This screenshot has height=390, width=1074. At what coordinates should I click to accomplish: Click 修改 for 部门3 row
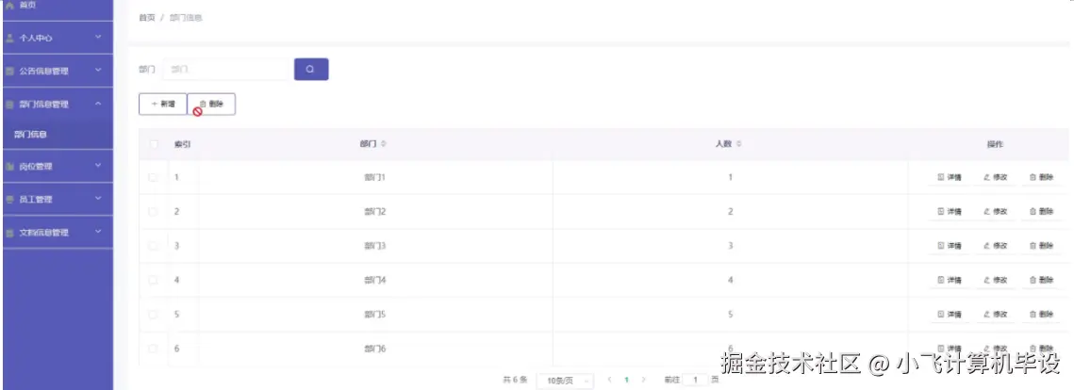995,246
